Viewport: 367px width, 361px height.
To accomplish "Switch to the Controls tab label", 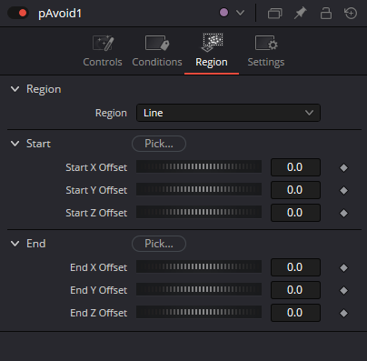I will point(103,62).
